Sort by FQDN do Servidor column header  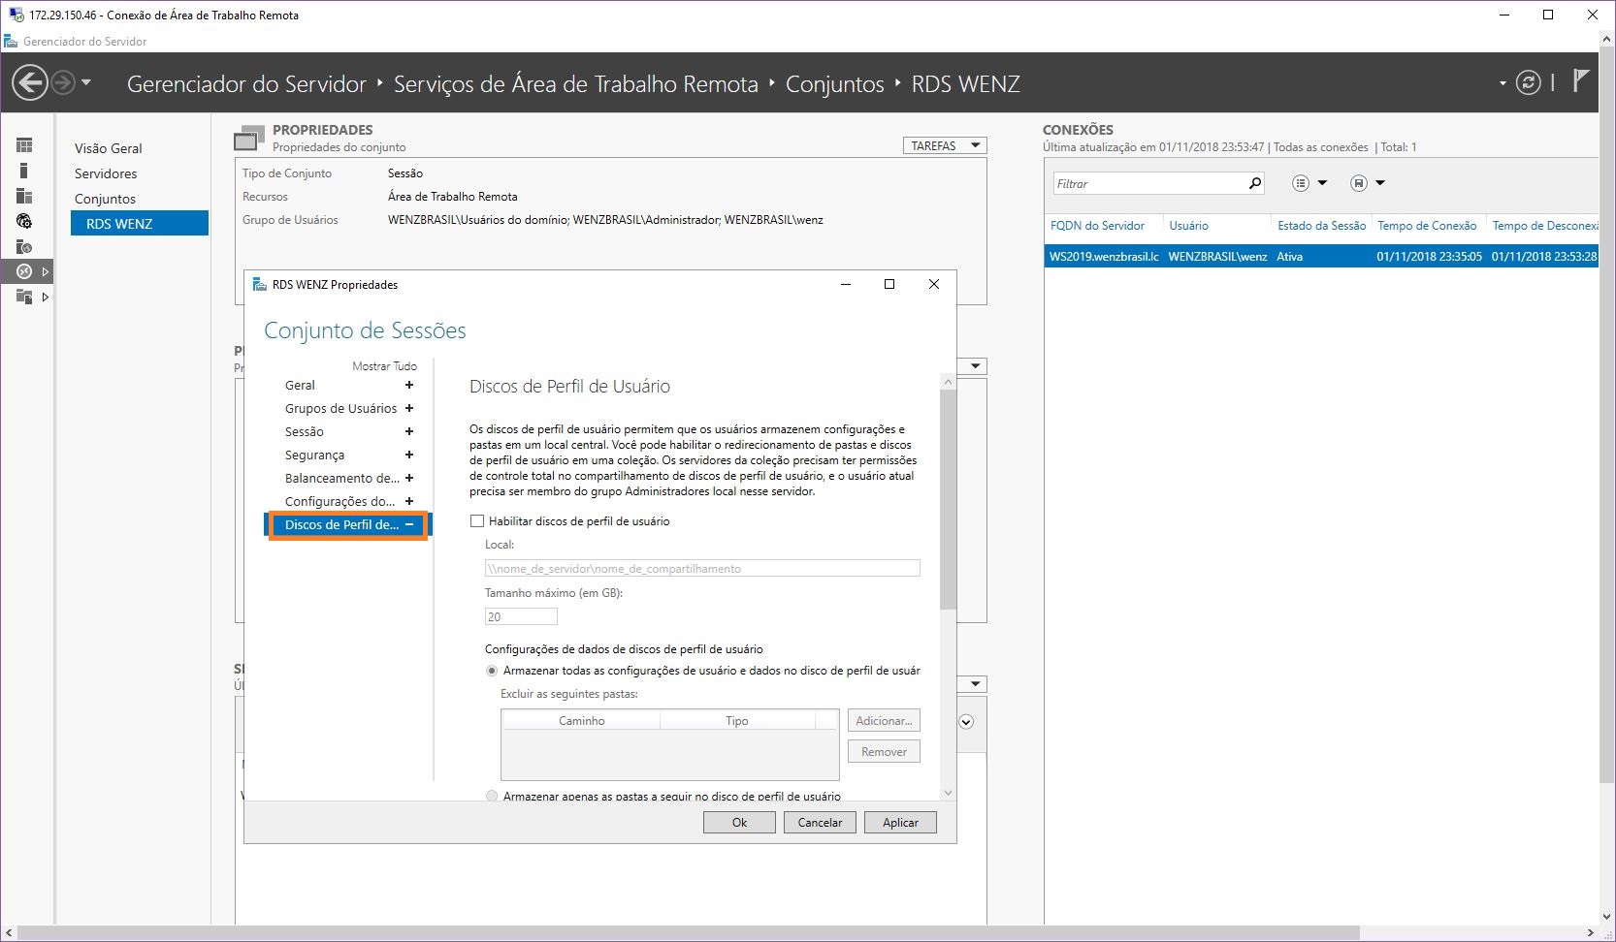point(1097,225)
